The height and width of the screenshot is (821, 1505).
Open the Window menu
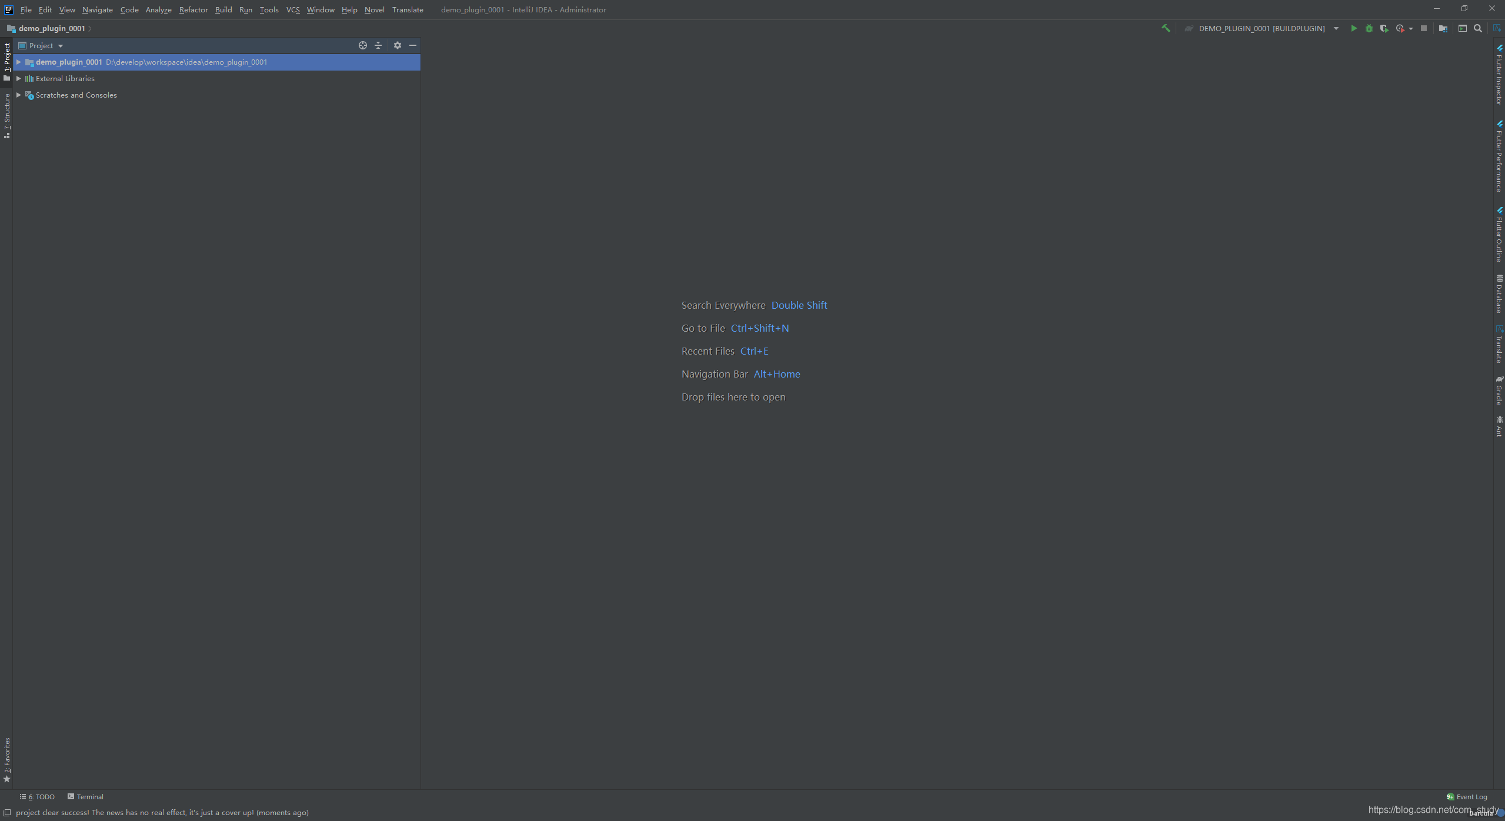pyautogui.click(x=321, y=9)
